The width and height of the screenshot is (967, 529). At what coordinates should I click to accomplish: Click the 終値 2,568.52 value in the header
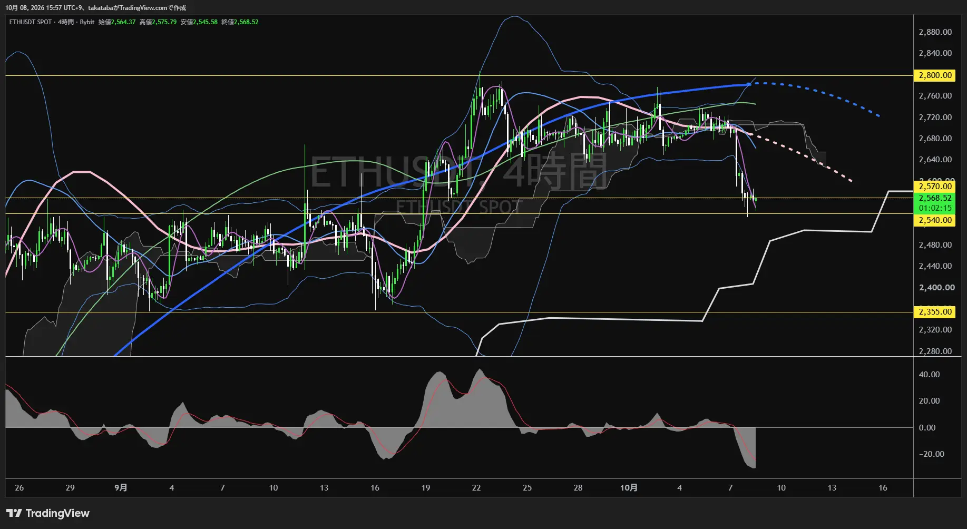pyautogui.click(x=240, y=22)
